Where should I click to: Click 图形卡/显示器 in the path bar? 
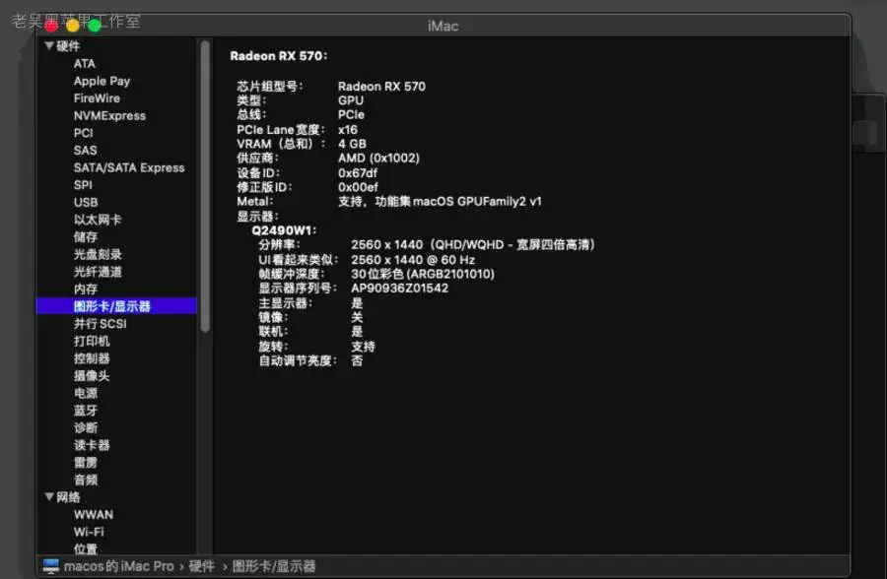274,566
